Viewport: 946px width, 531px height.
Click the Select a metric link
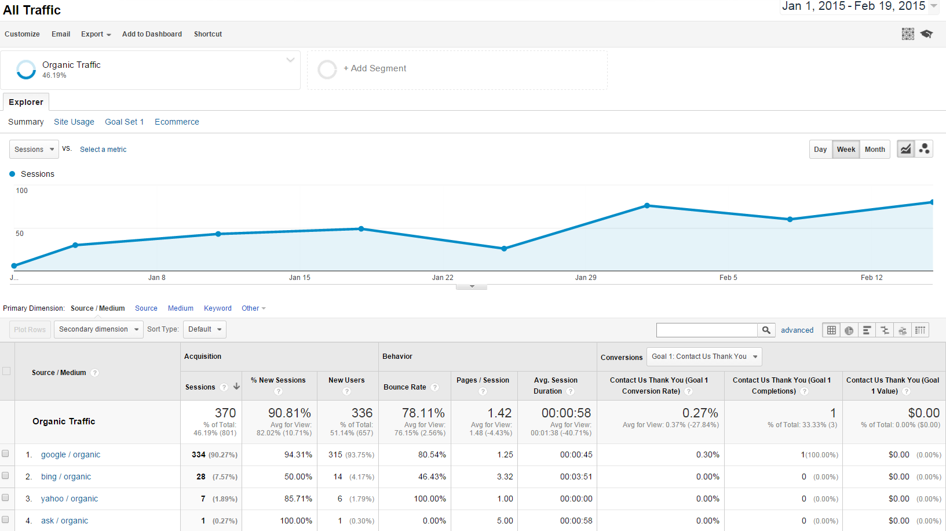[x=103, y=150]
